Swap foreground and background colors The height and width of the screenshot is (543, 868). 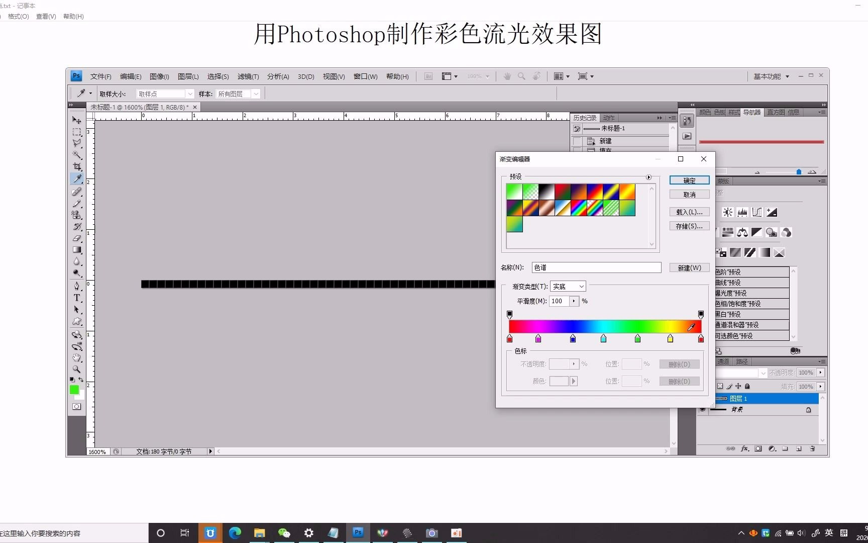81,380
